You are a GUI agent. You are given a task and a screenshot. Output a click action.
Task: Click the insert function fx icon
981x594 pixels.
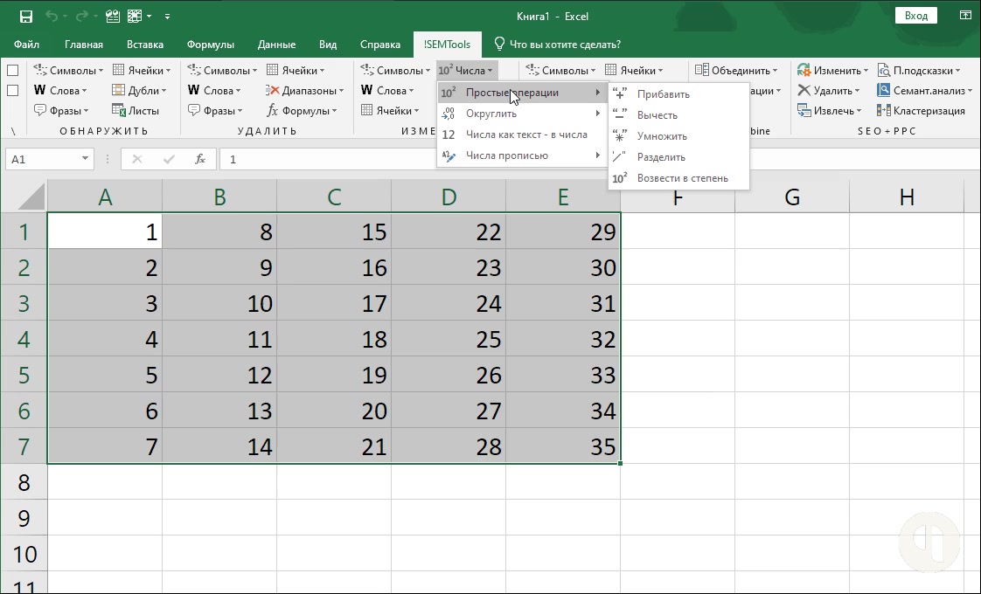[x=200, y=159]
